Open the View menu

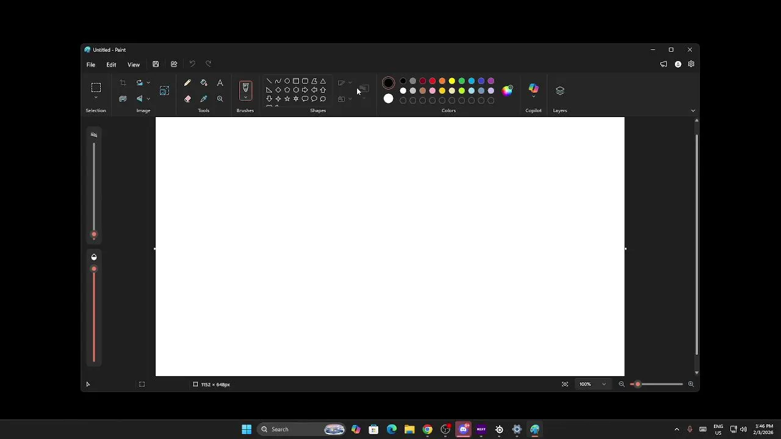coord(134,65)
